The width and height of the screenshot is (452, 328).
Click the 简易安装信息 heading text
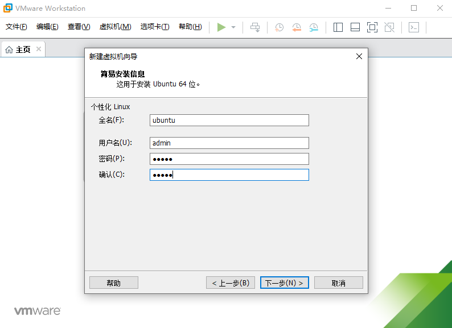(122, 74)
